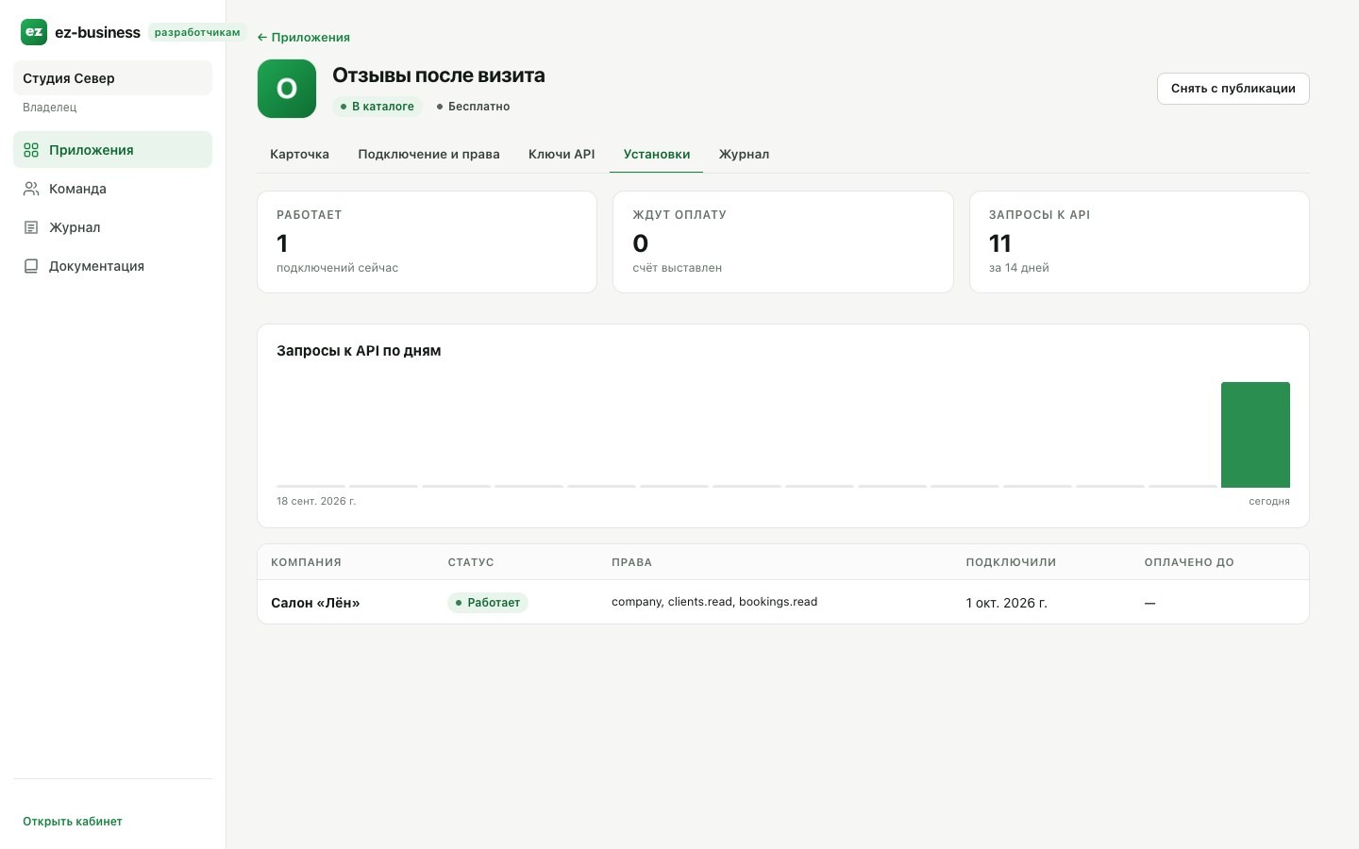Click today's green bar in the chart
1359x849 pixels.
tap(1255, 435)
